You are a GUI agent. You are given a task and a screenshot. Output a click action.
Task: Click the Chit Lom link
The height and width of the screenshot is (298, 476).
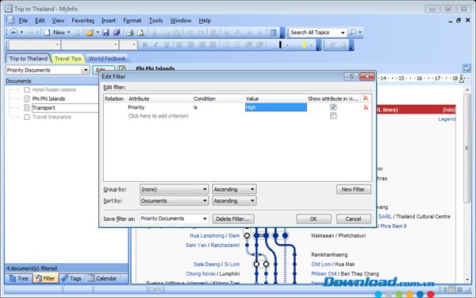[x=321, y=265]
